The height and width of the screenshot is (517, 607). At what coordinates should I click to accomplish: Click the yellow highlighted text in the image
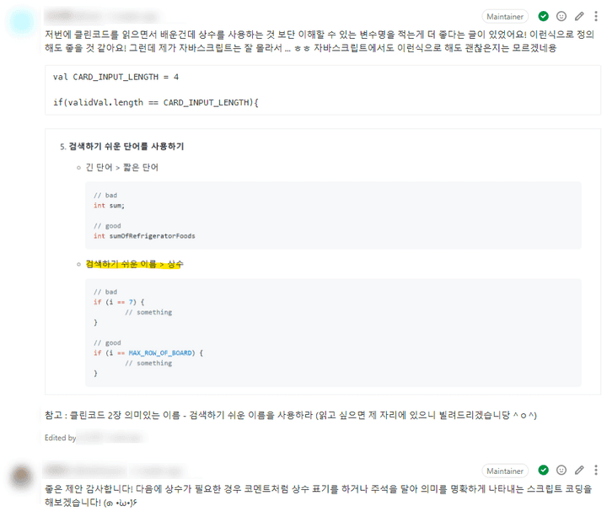(x=134, y=264)
